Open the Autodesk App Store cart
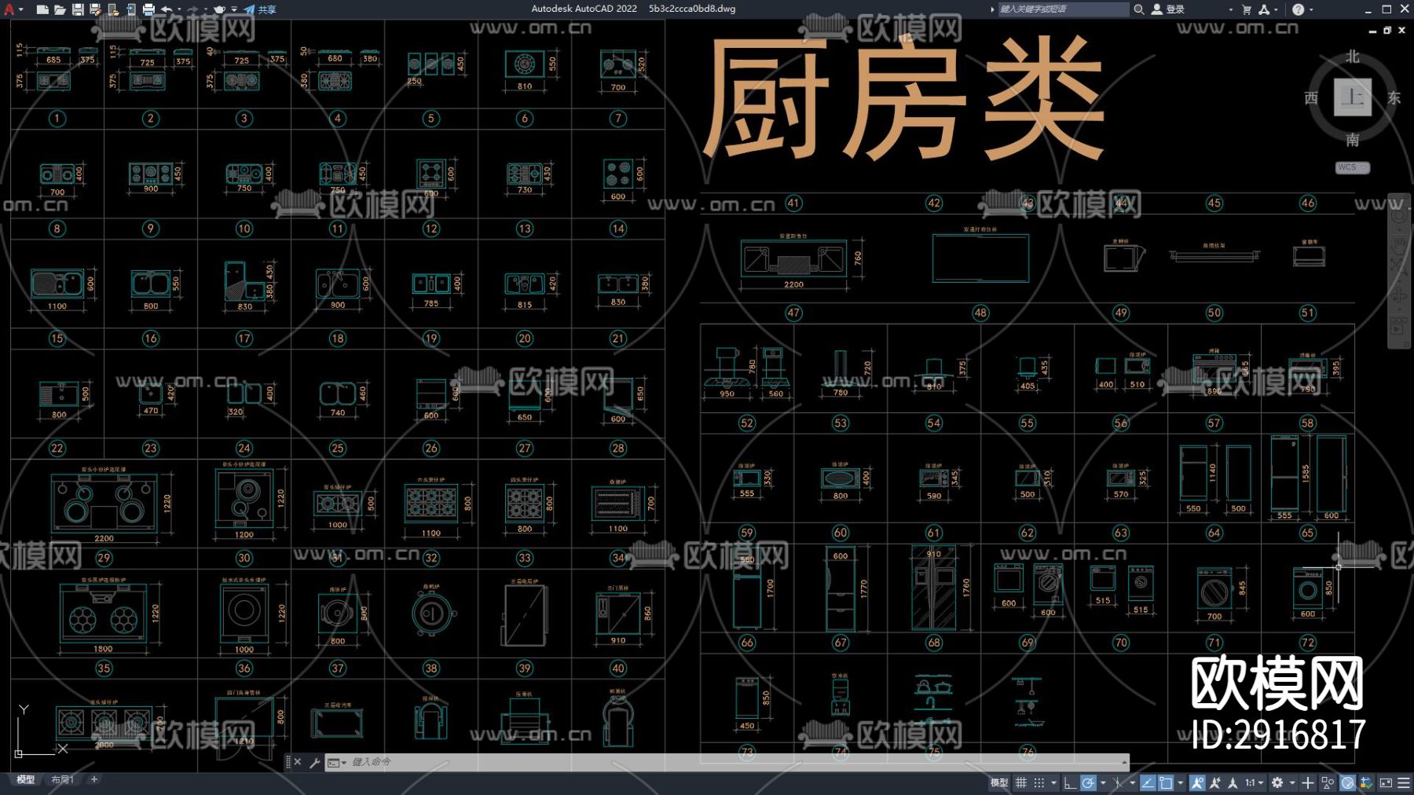This screenshot has width=1414, height=795. (x=1247, y=9)
